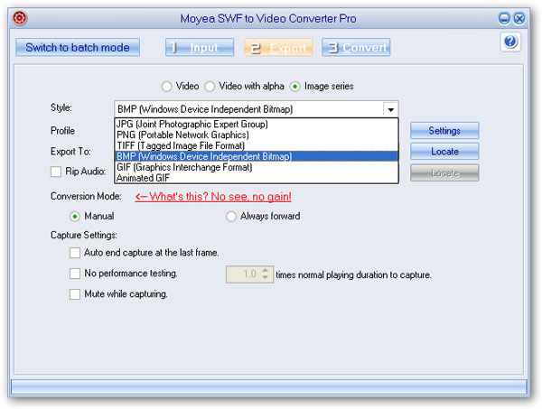Pick TIFF (Tagged Image File Format)
Screen dimensions: 542x409
pyautogui.click(x=257, y=145)
